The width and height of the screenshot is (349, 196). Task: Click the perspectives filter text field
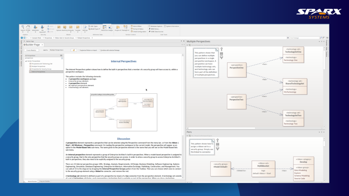(x=43, y=58)
